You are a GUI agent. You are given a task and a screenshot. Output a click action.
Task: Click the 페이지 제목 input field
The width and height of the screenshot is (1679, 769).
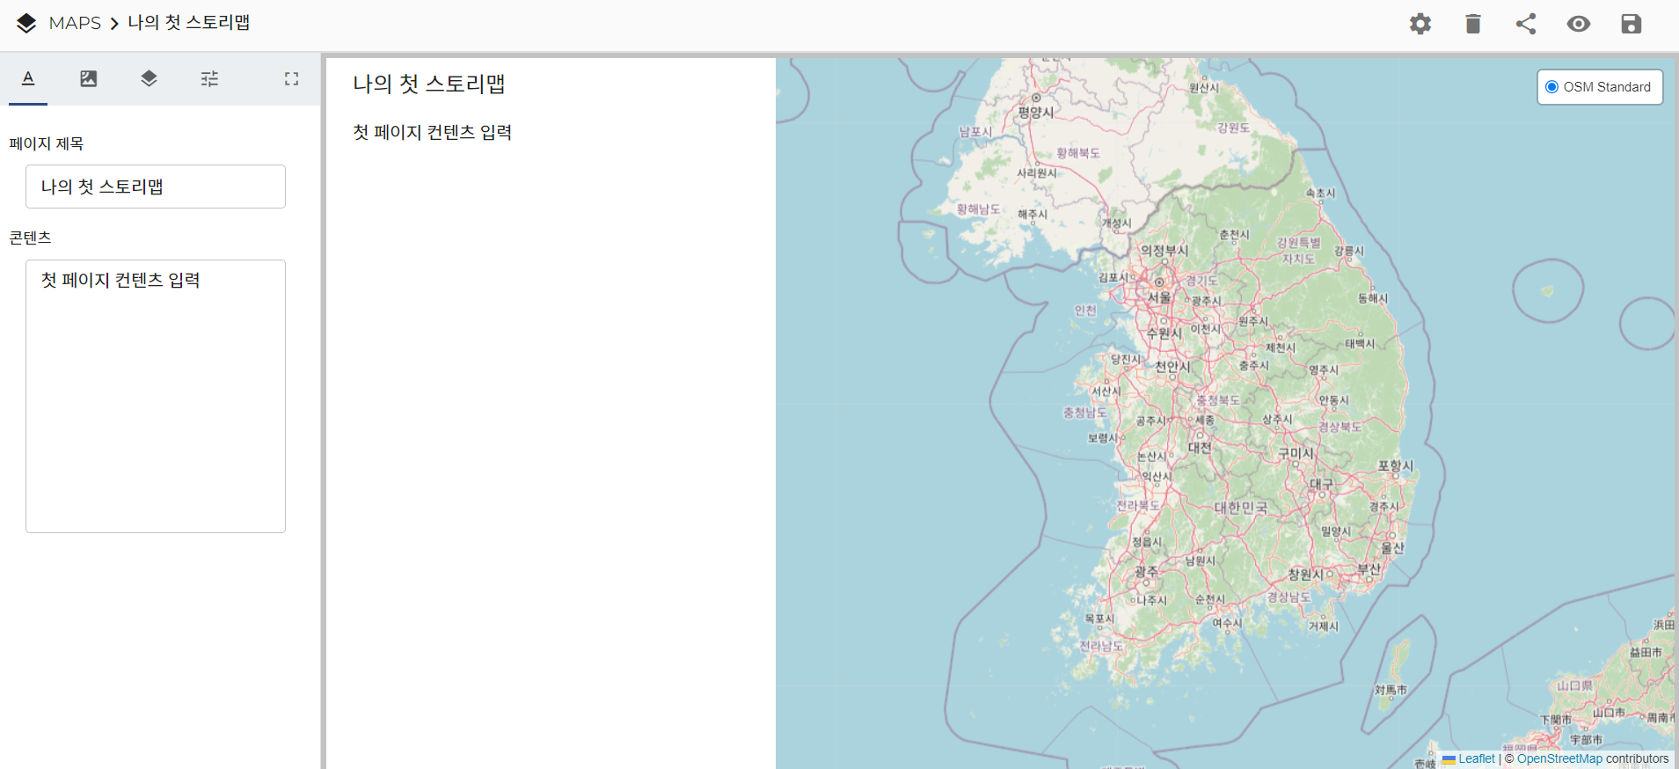click(x=156, y=187)
